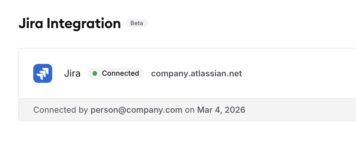Click the Jira Integration page heading

[70, 24]
